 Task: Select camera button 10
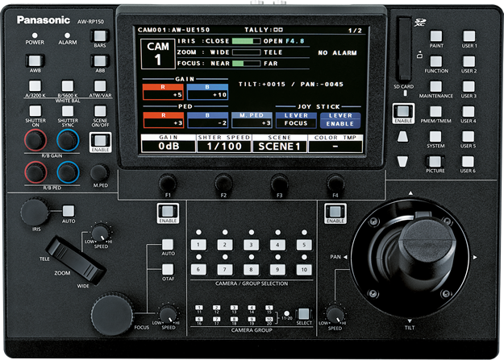(x=304, y=269)
